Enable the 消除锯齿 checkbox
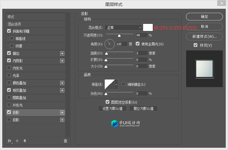This screenshot has height=150, width=228. coord(124,84)
